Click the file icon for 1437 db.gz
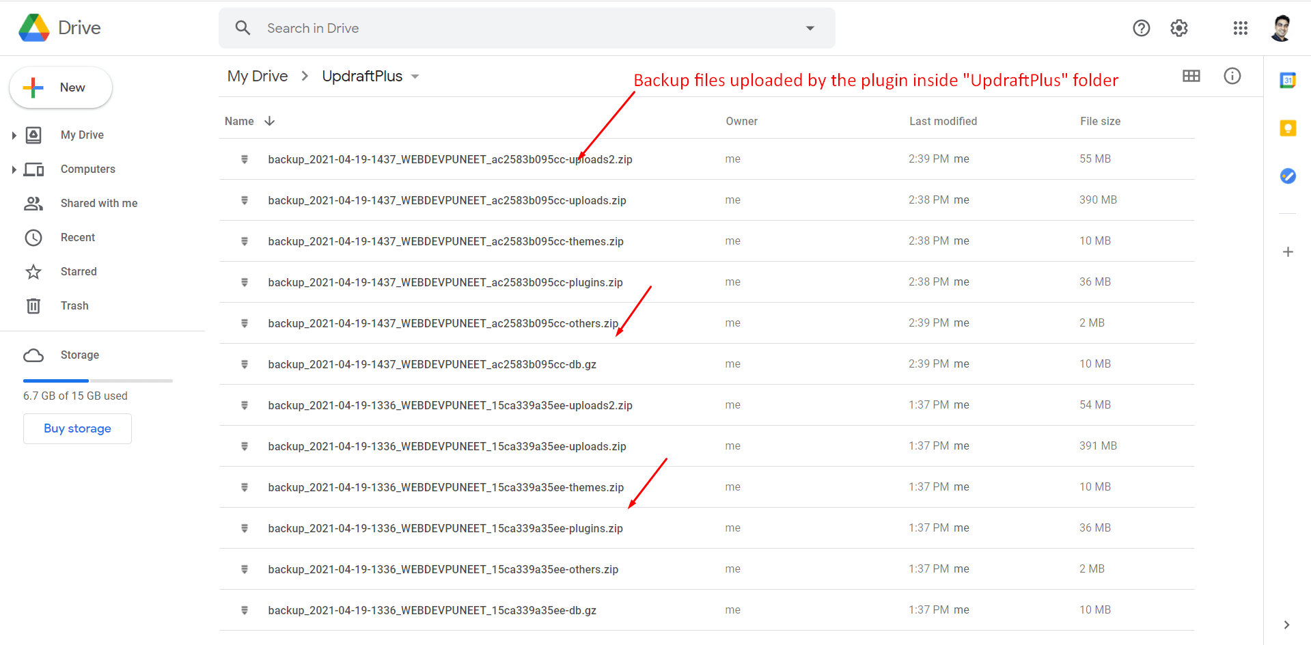 point(245,364)
